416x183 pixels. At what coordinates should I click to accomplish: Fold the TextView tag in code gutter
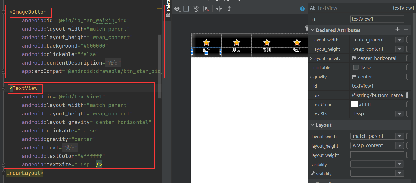point(3,88)
